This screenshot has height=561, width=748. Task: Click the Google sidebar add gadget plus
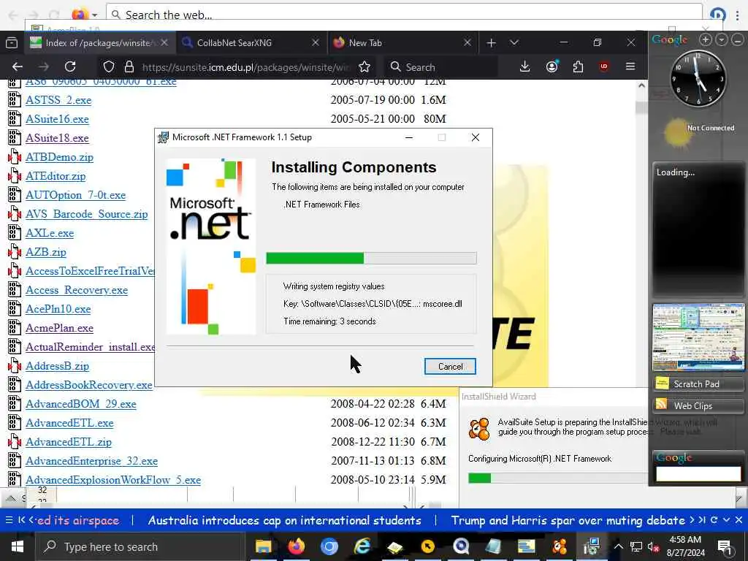[x=706, y=40]
